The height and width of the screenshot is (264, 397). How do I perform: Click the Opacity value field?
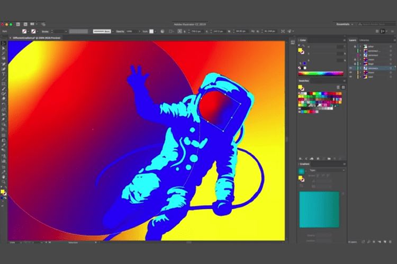132,31
